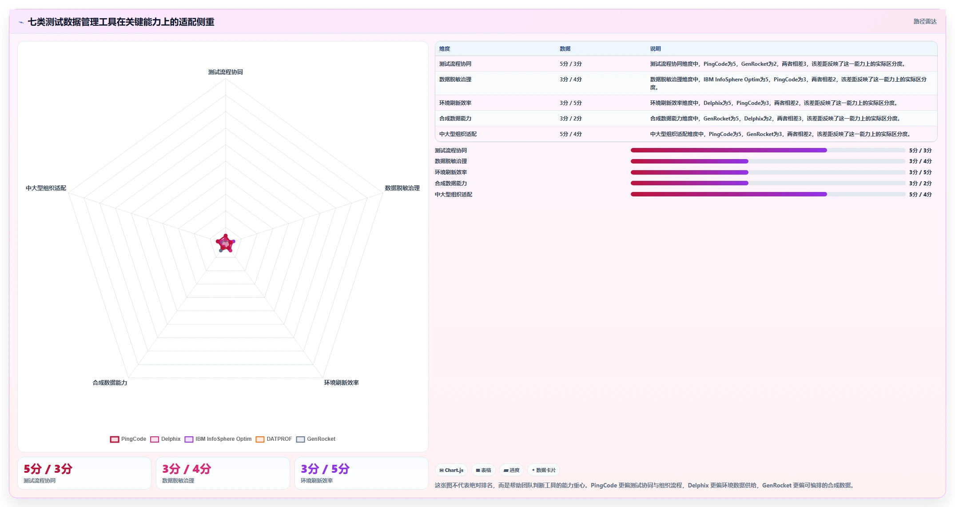Click the 数据 column header

click(x=565, y=49)
